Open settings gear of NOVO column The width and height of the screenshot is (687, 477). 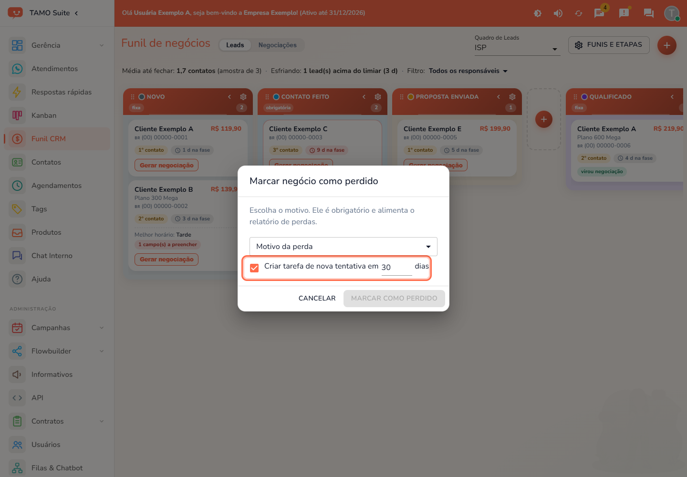243,97
